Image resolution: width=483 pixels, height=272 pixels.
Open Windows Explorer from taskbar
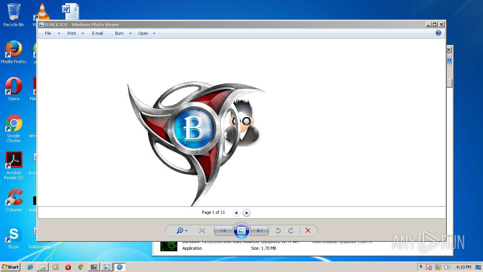(x=43, y=267)
